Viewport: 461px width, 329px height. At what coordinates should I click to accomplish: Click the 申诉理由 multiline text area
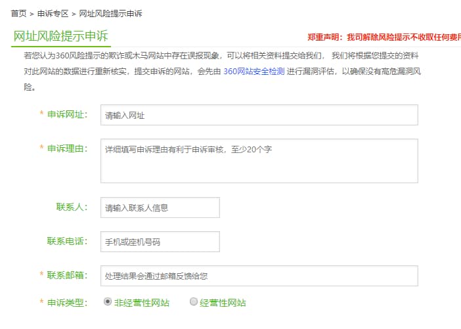[259, 161]
